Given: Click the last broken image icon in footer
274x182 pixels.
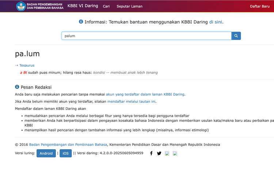Looking at the screenshot, I should click(x=175, y=153).
